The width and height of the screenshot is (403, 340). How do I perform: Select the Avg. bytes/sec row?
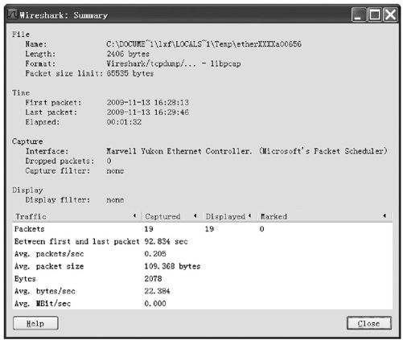coord(203,291)
